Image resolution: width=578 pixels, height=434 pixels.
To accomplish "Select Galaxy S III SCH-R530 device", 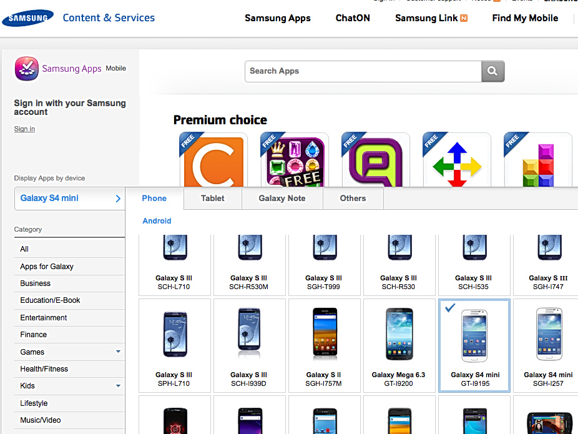I will 399,265.
